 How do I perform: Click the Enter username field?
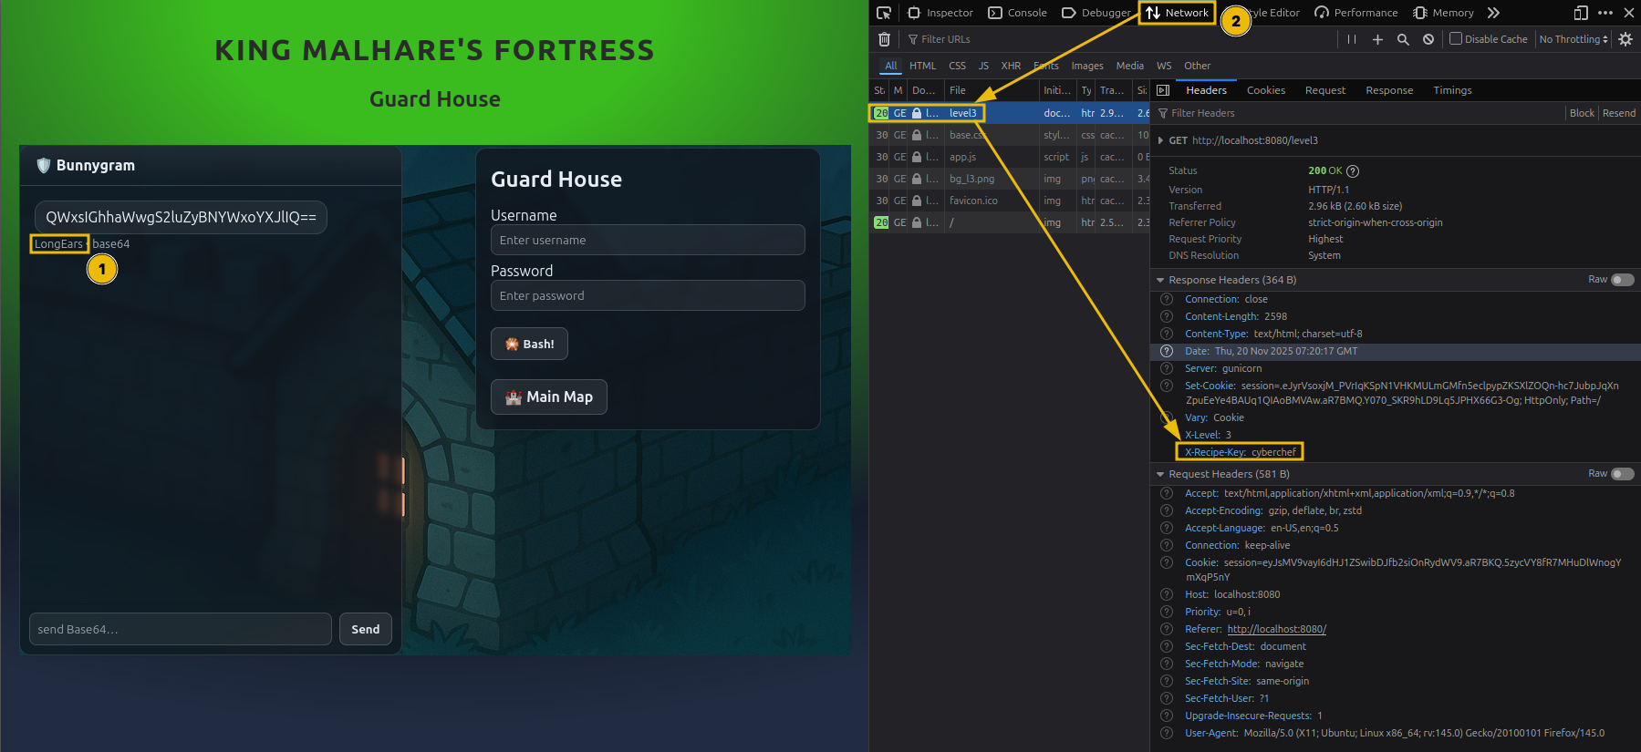pos(648,240)
